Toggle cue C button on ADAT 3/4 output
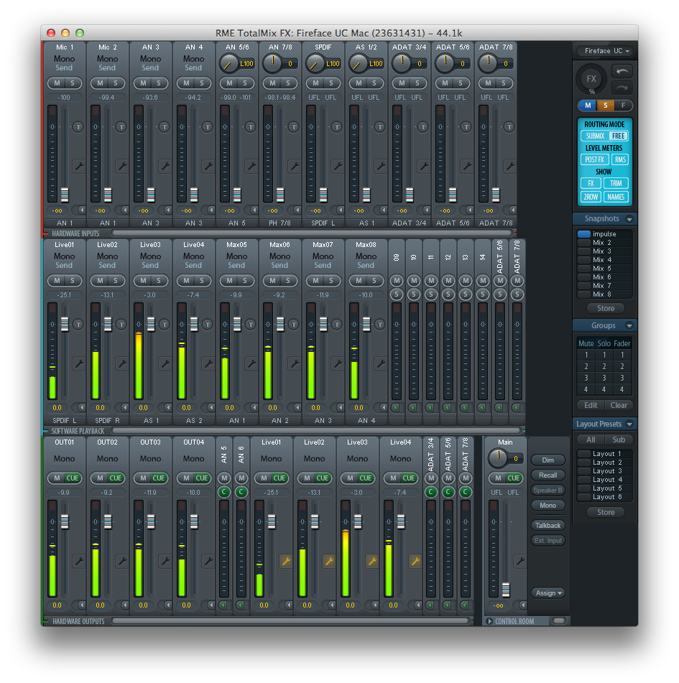Image resolution: width=679 pixels, height=683 pixels. pyautogui.click(x=431, y=492)
